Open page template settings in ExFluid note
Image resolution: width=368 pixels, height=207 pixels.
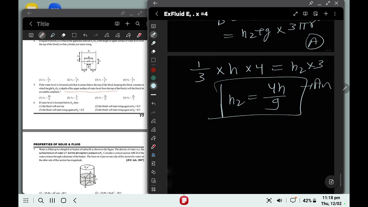tap(316, 14)
